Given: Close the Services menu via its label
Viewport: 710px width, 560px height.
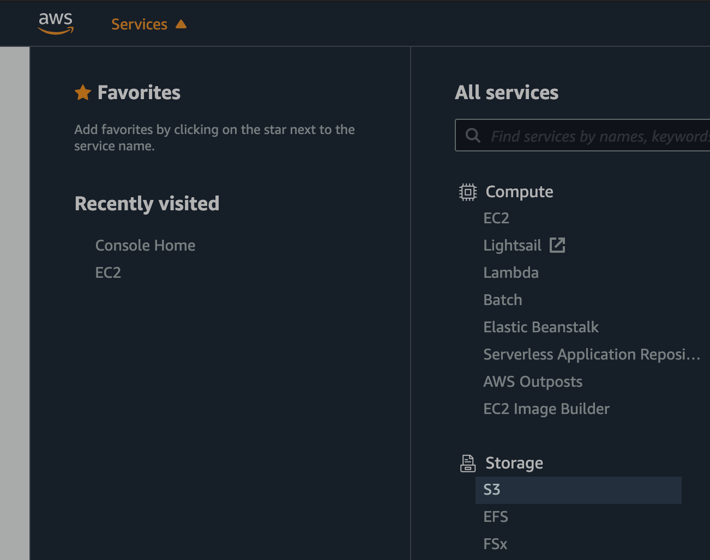Looking at the screenshot, I should pyautogui.click(x=139, y=24).
